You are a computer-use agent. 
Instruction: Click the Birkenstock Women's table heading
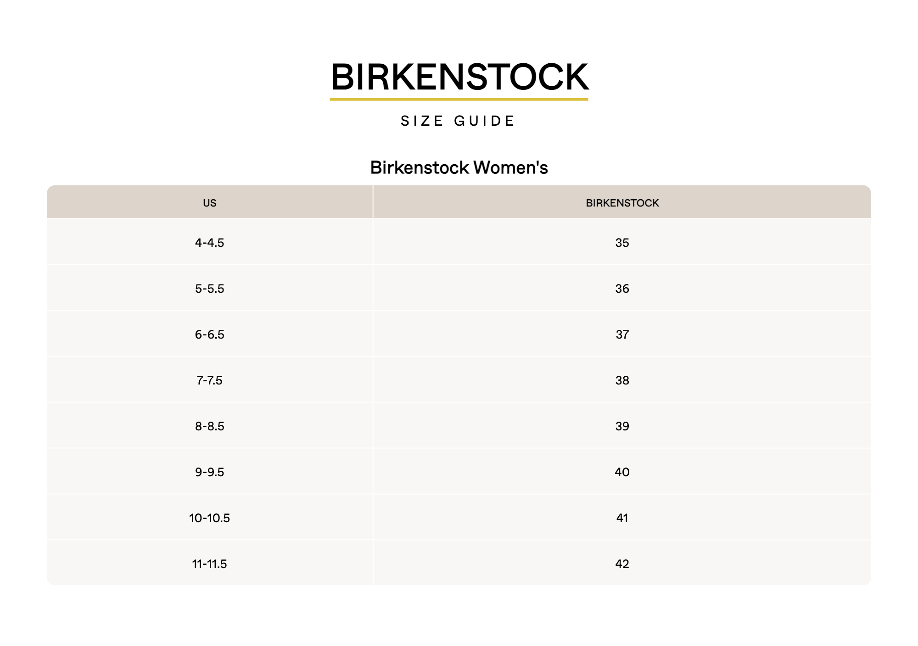(x=459, y=167)
